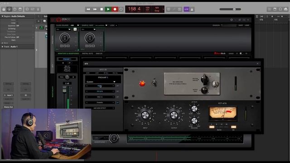The image size is (290, 163).
Task: Open the second preamp channel type dropdown
Action: [89, 29]
